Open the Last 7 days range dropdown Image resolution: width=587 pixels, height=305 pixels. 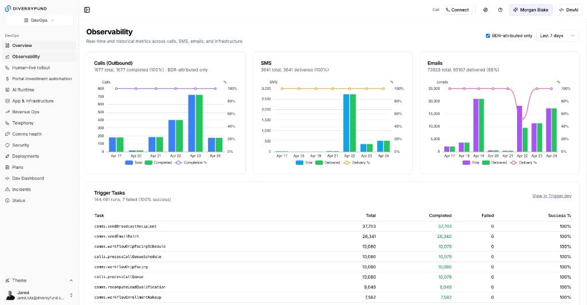tap(557, 36)
